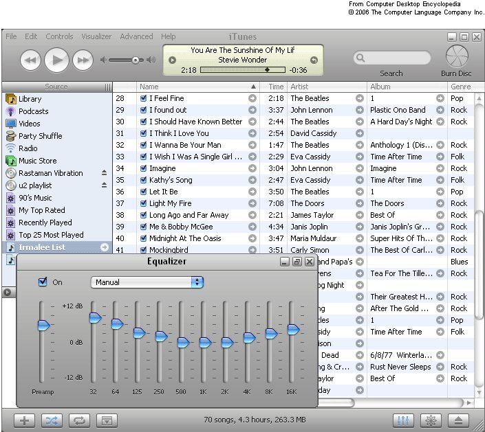The image size is (485, 432).
Task: Open the My Top Rated playlist
Action: point(41,210)
